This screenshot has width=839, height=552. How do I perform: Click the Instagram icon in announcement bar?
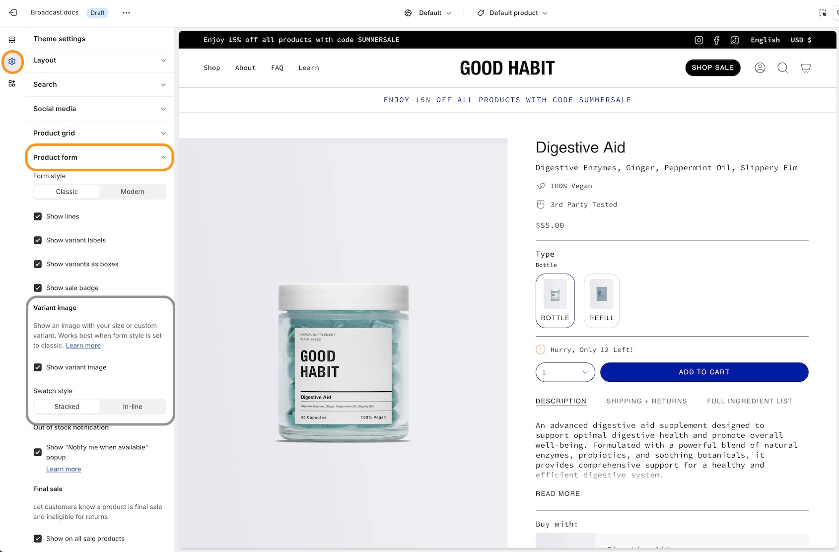pos(699,40)
